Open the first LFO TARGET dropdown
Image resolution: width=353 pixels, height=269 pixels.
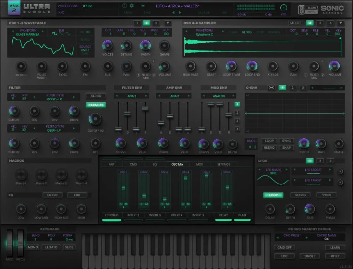pos(313,170)
